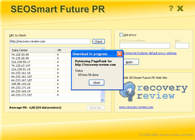This screenshot has height=140, width=195.
Task: Click the HTTP Proxy address field
Action: tap(145, 46)
